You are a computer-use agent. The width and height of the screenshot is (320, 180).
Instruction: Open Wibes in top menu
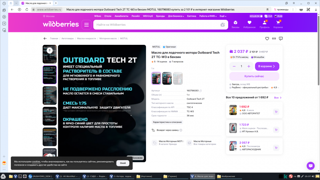pos(98,16)
